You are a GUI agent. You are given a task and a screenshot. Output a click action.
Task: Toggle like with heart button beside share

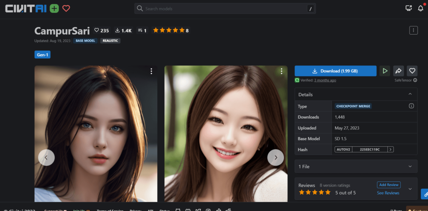pyautogui.click(x=412, y=71)
